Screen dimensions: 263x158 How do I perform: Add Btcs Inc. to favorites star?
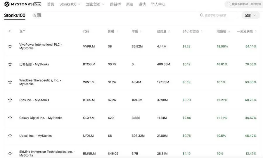coord(10,100)
